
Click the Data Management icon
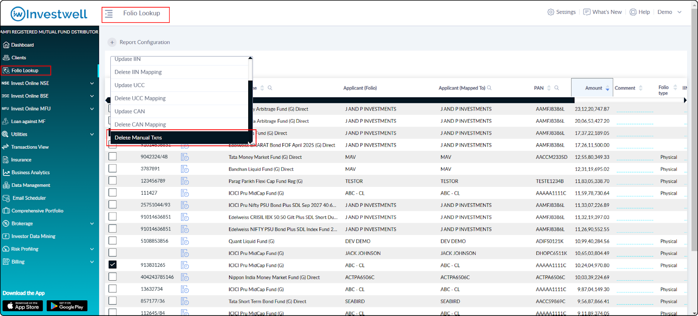click(6, 185)
